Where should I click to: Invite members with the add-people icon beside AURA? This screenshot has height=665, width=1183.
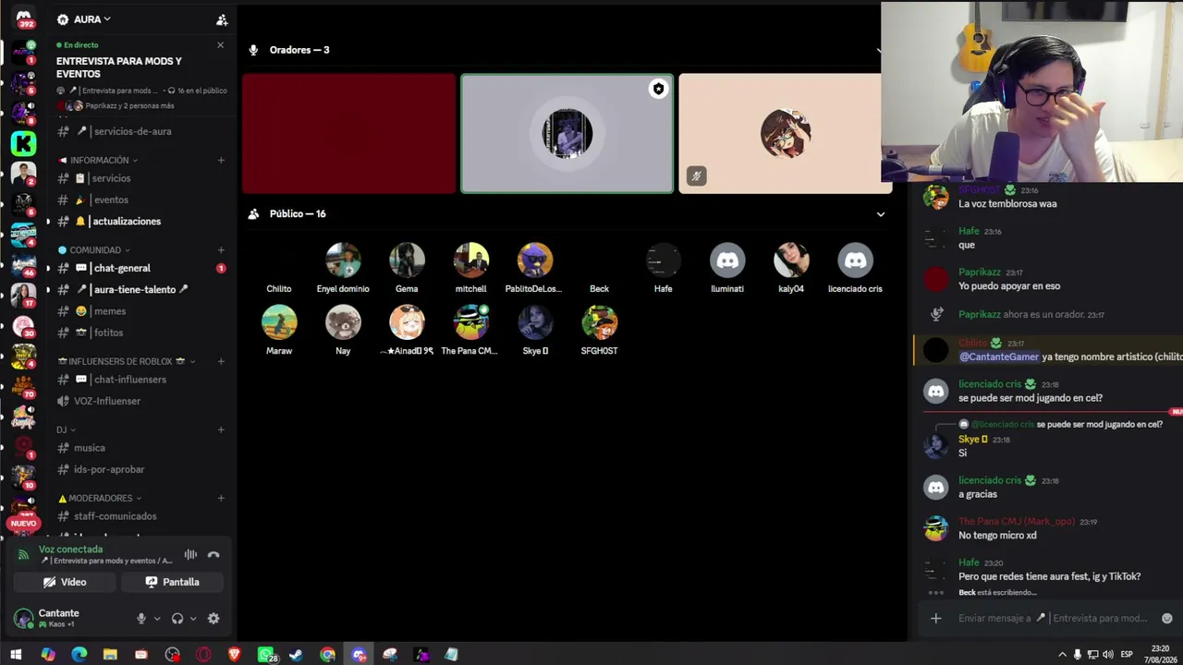222,19
